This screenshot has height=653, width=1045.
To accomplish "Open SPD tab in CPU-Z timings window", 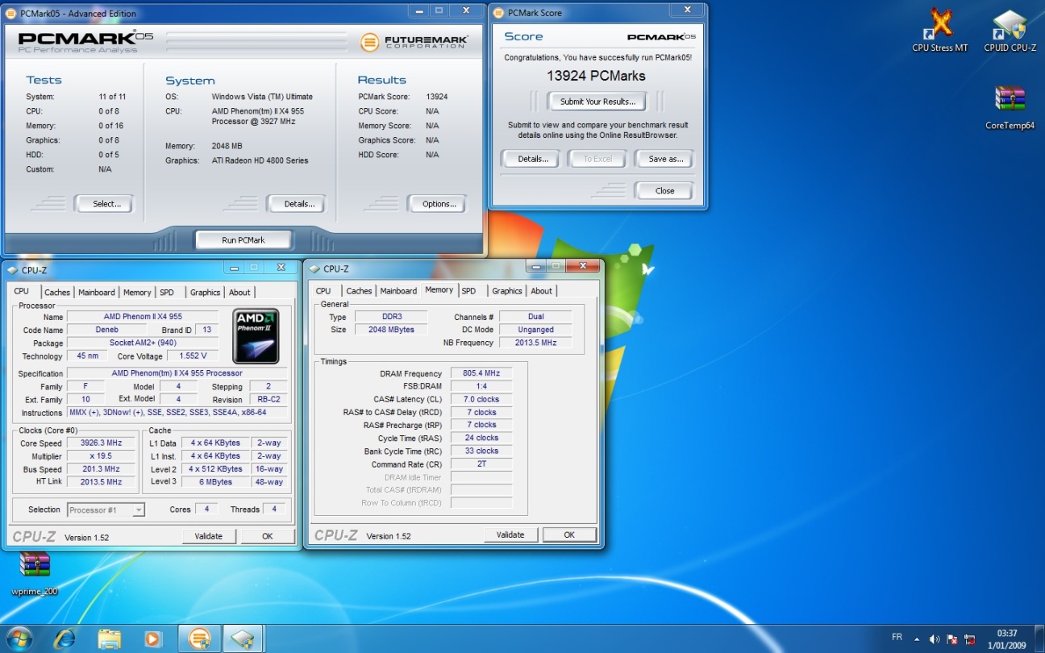I will 468,291.
